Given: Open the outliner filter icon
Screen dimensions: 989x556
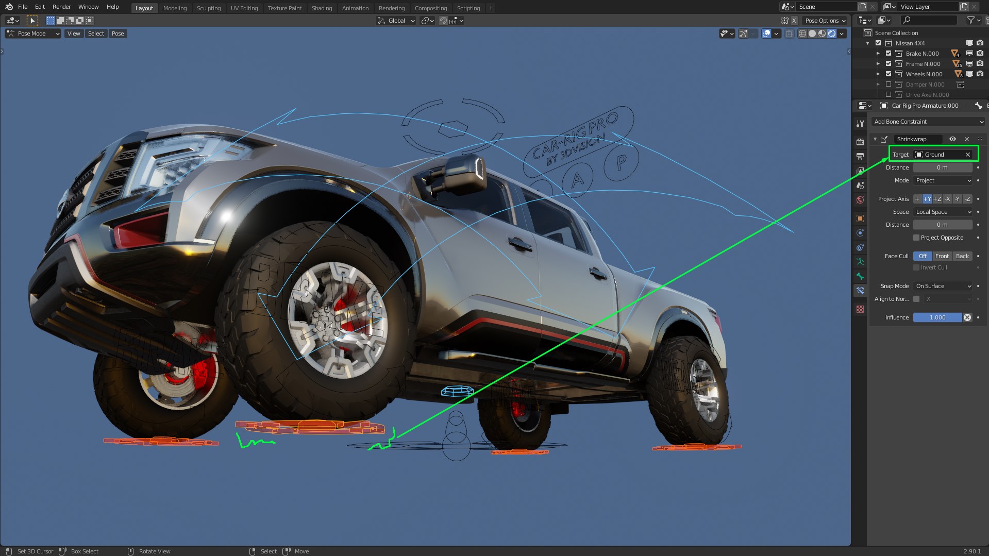Looking at the screenshot, I should tap(971, 20).
